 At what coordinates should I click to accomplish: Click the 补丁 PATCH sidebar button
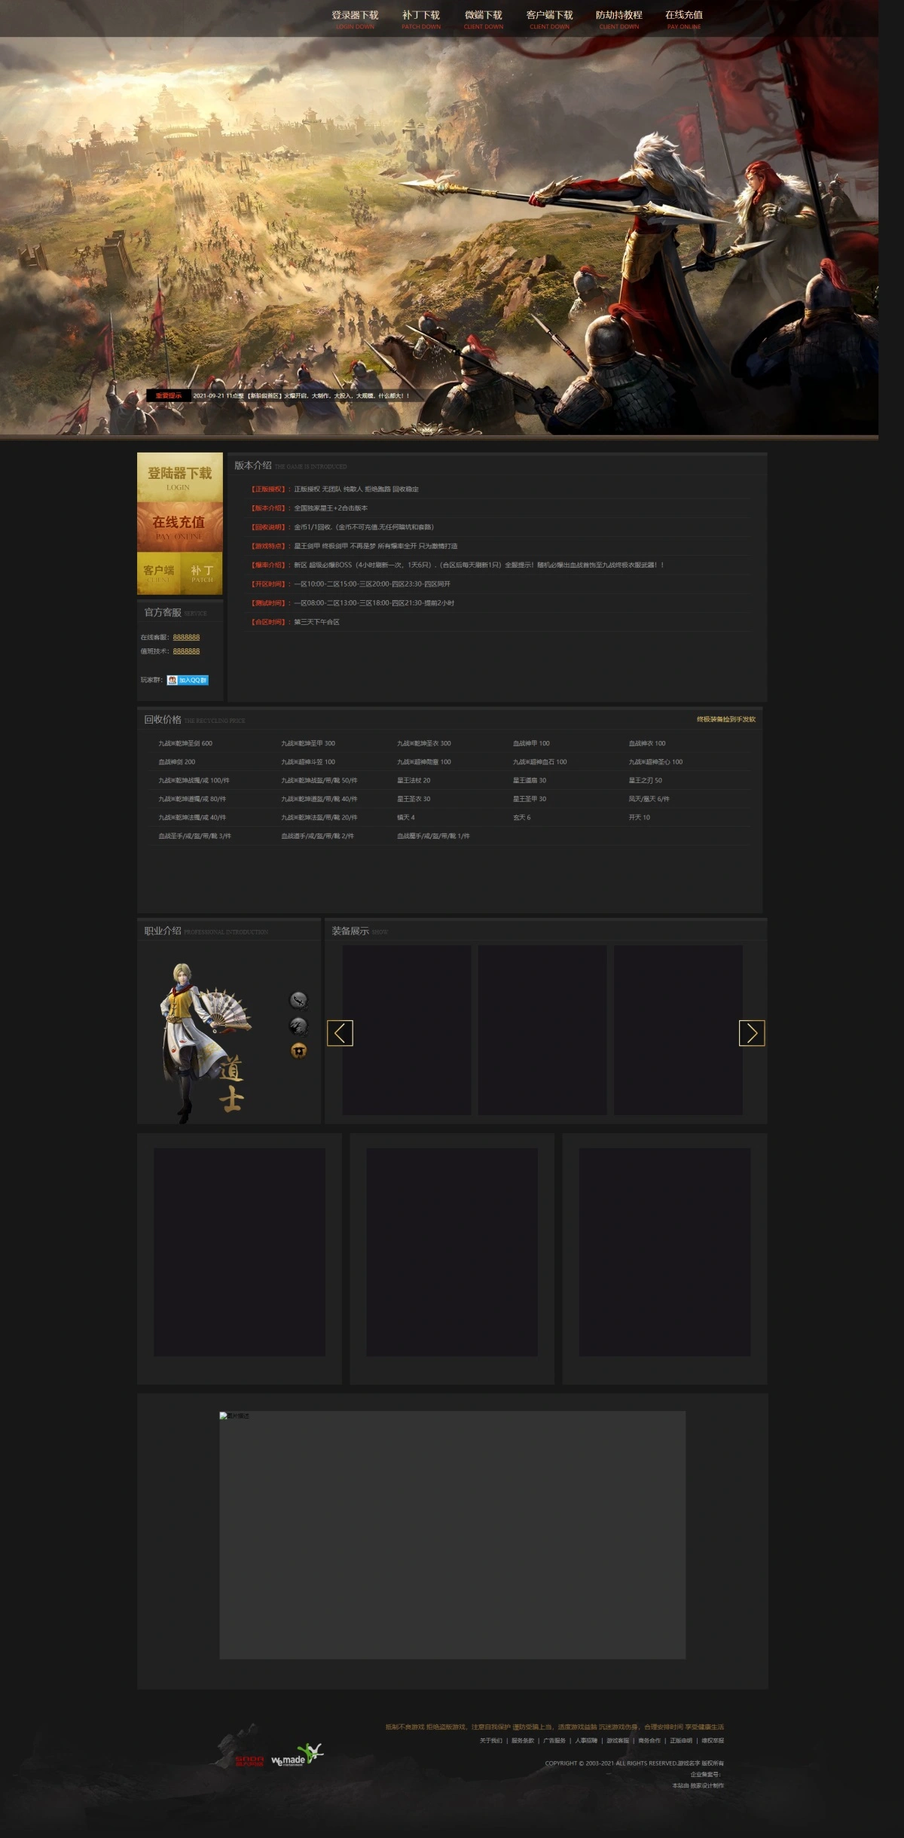coord(202,573)
